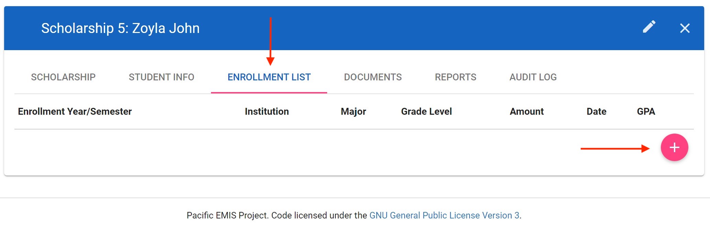Select the Date column header
The height and width of the screenshot is (237, 710).
[x=596, y=112]
